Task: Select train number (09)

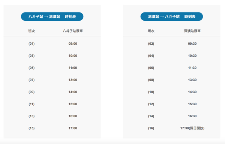Action: point(31,92)
